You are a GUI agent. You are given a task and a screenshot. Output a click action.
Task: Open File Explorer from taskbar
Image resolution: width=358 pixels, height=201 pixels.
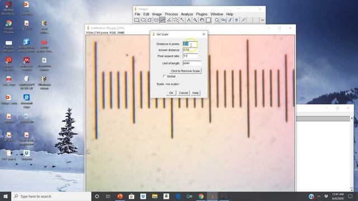click(154, 196)
